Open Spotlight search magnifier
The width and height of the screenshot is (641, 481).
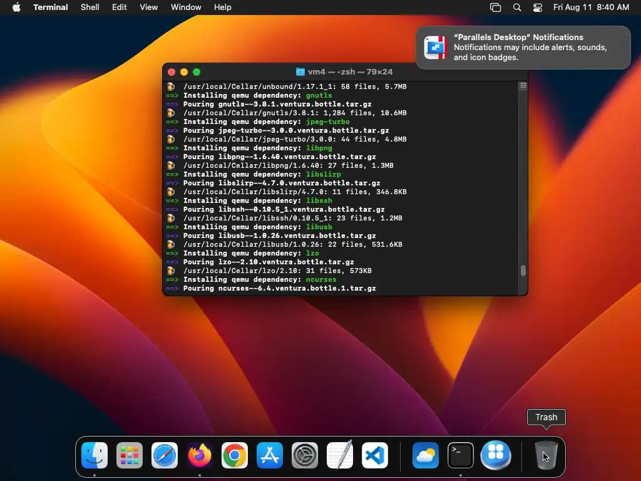coord(517,8)
